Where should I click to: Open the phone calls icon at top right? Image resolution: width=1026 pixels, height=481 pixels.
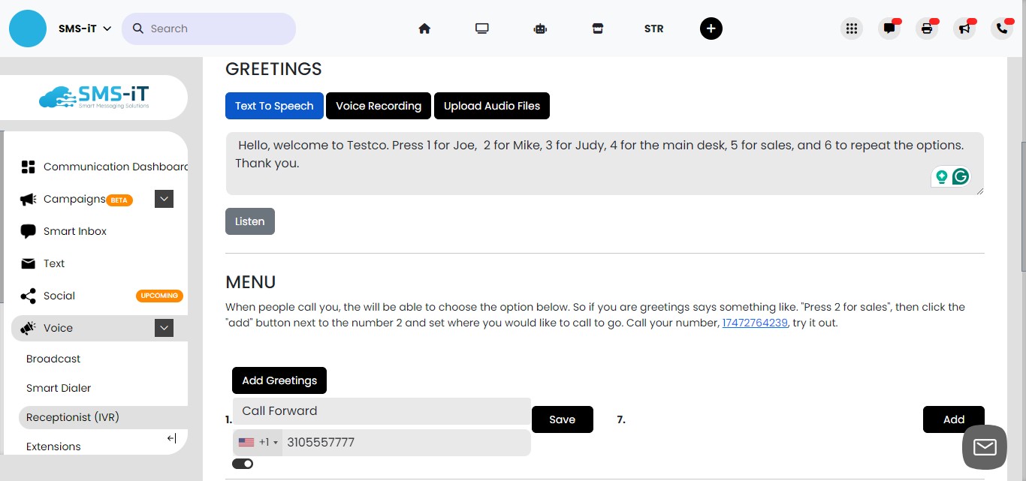[x=1001, y=29]
